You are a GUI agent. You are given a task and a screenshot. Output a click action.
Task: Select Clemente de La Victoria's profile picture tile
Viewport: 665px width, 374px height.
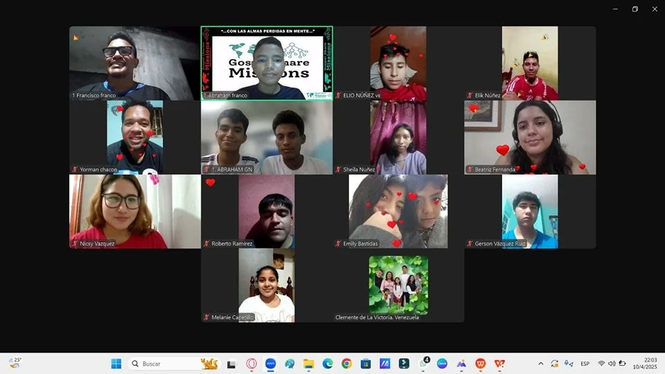point(398,285)
